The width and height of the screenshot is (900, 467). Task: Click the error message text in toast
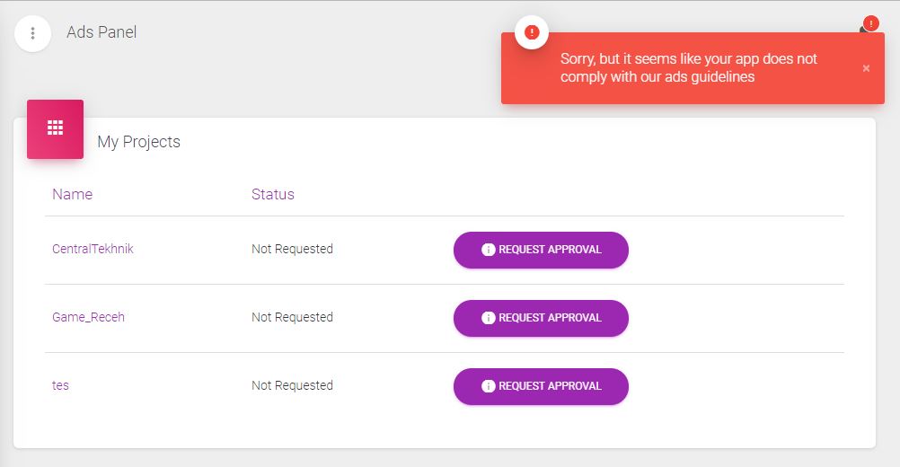tap(688, 67)
